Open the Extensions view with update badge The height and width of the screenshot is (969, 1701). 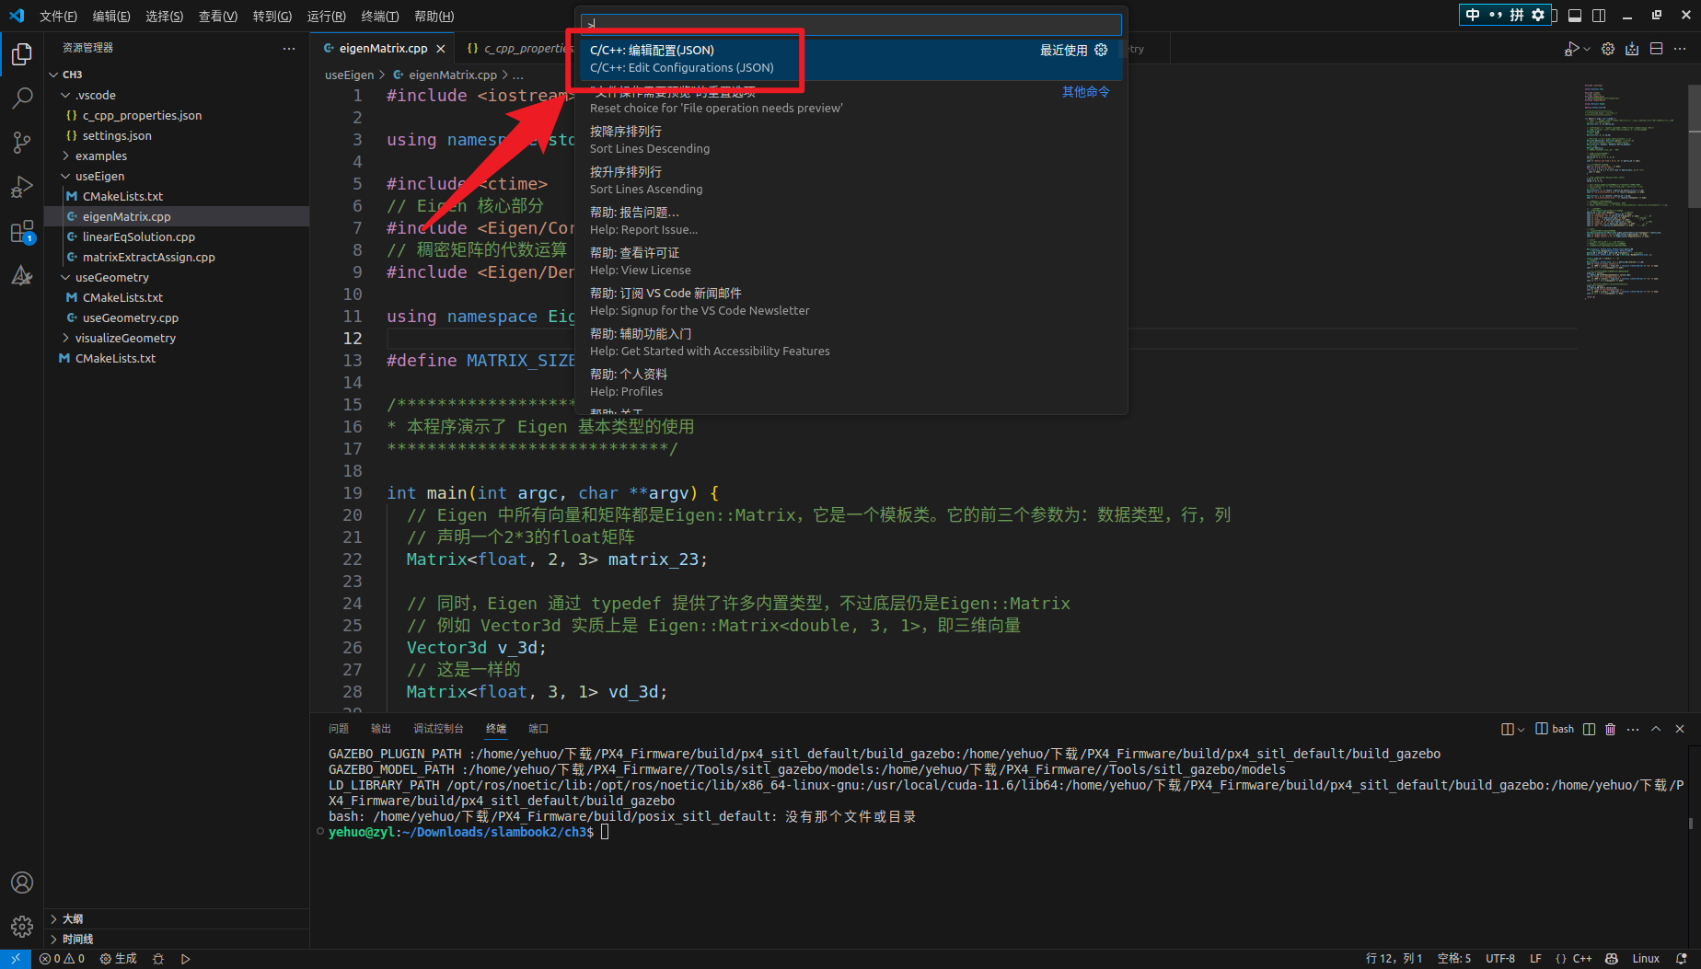[22, 232]
